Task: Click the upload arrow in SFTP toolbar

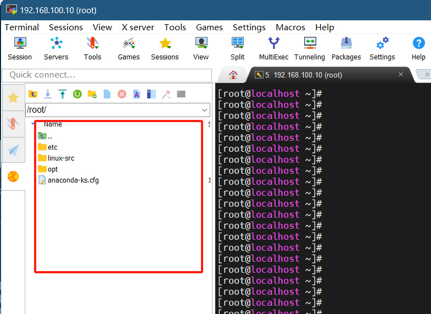Action: click(x=63, y=95)
